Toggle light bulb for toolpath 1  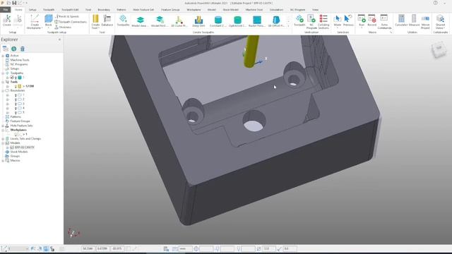point(16,78)
